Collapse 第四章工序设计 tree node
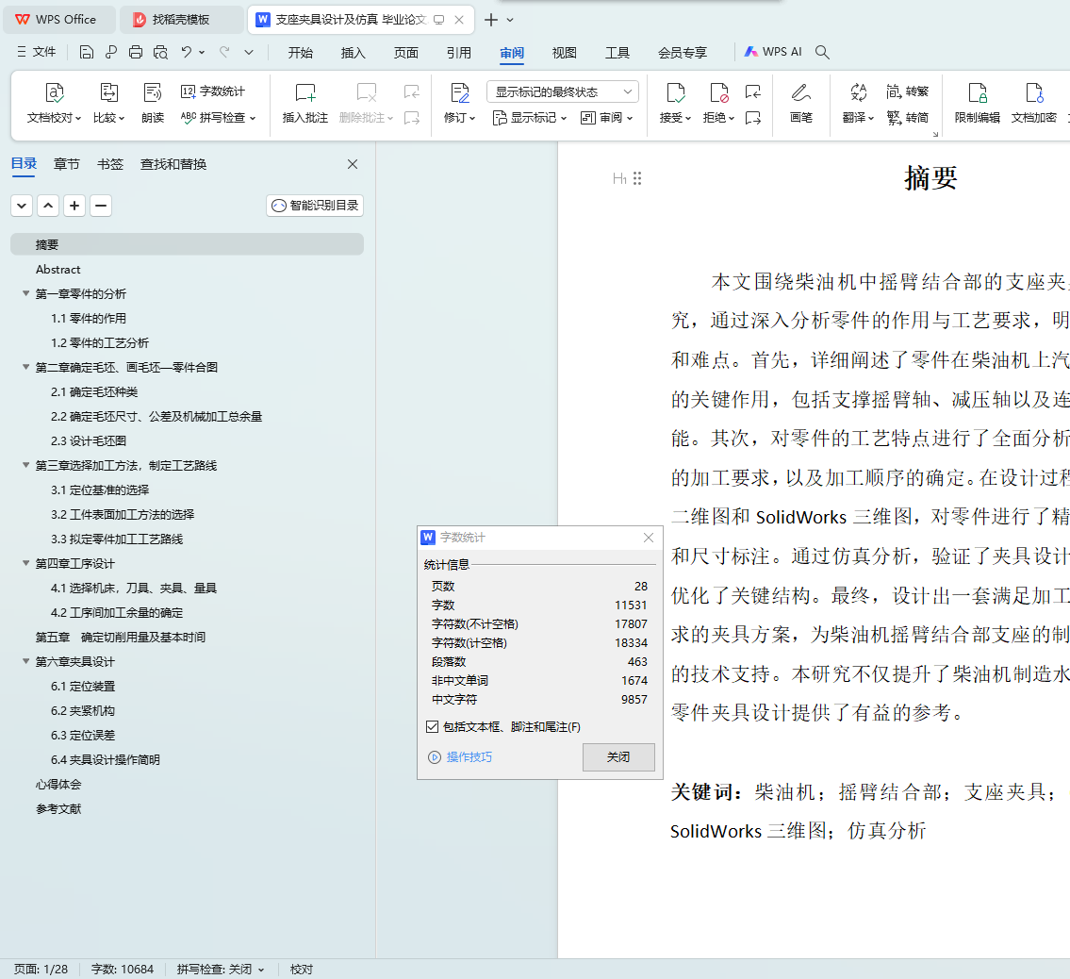 26,563
